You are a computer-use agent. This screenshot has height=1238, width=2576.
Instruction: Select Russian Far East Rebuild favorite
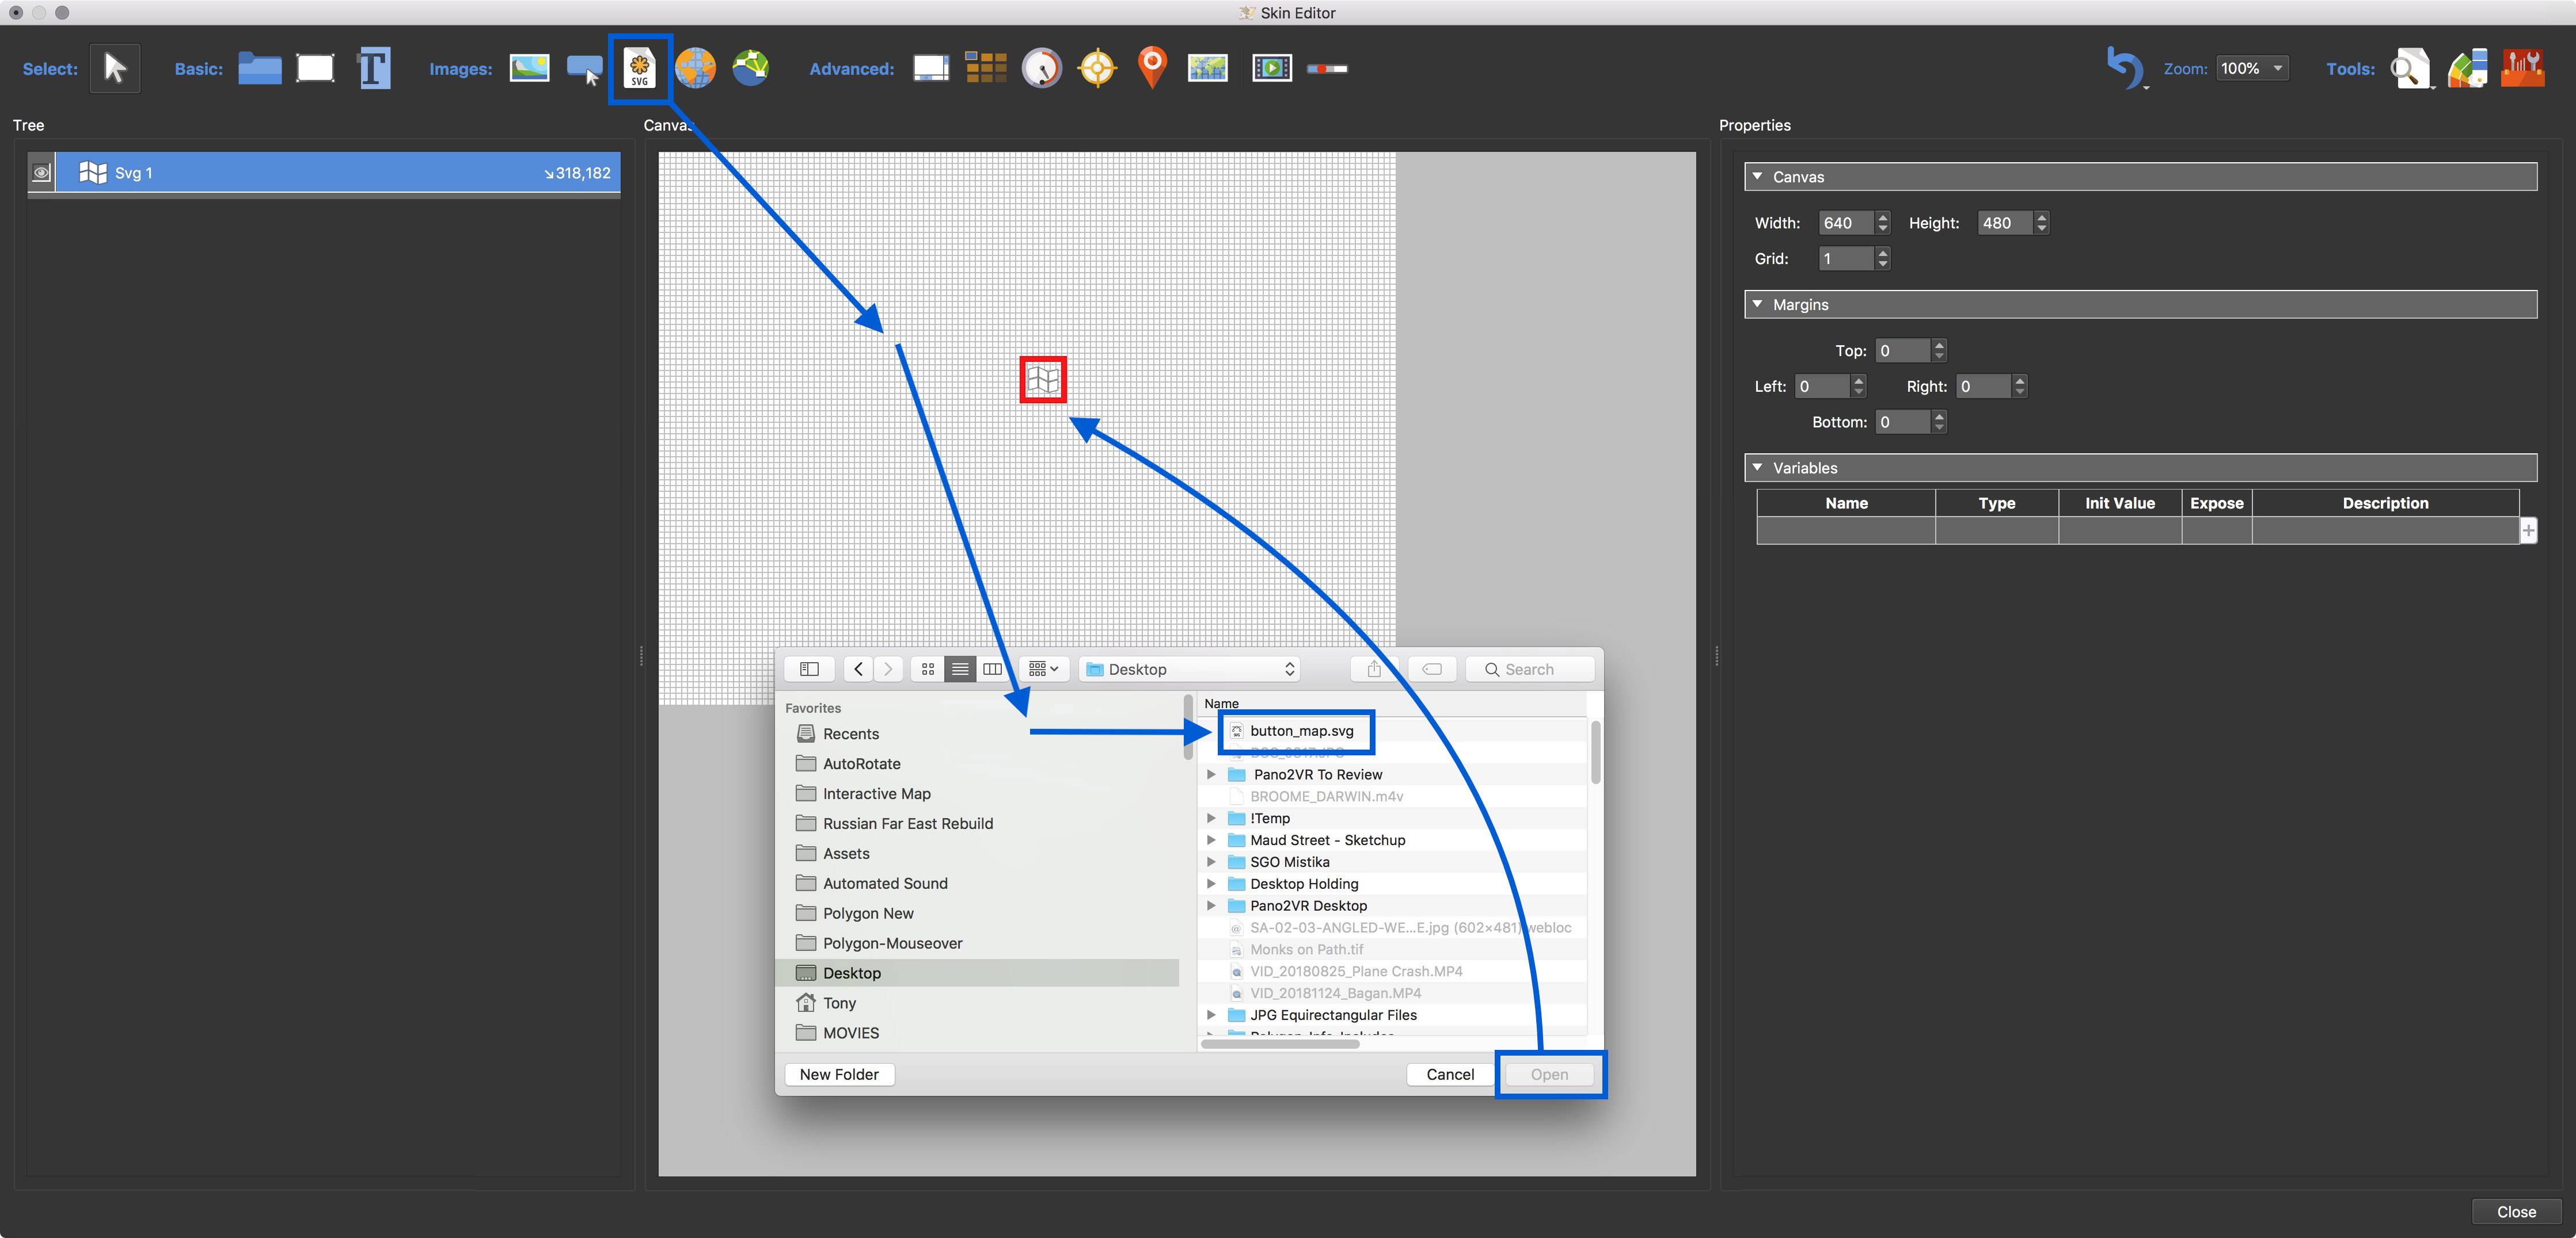[907, 823]
